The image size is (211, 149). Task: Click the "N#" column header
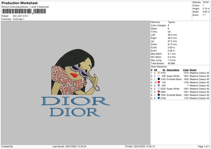pyautogui.click(x=155, y=70)
